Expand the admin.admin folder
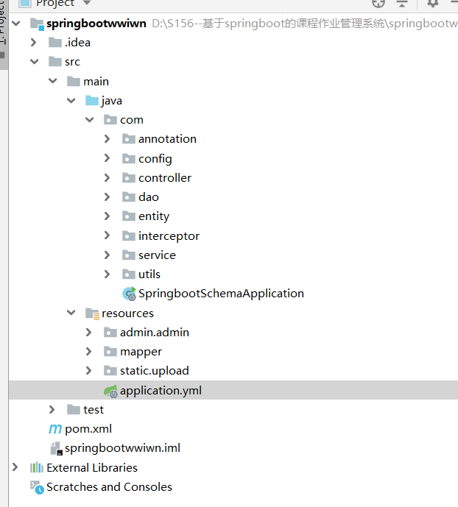The height and width of the screenshot is (507, 458). click(x=88, y=332)
